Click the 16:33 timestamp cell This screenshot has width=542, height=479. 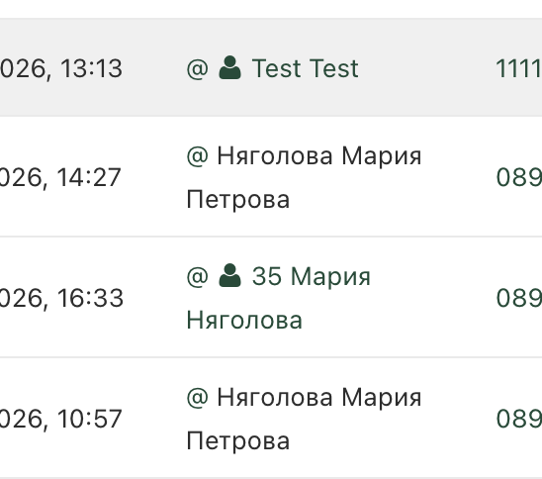pos(61,299)
